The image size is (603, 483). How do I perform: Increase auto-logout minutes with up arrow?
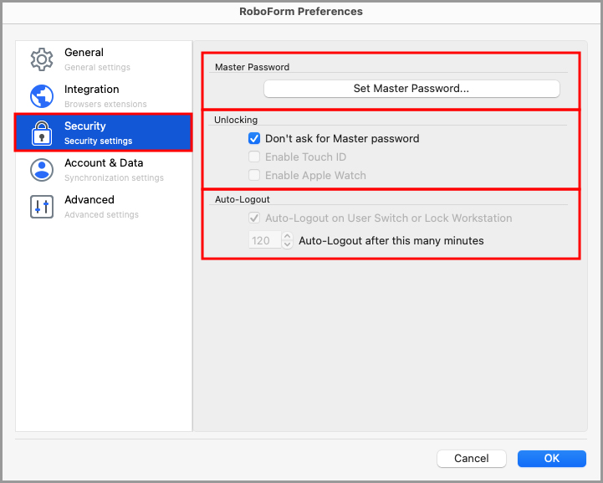point(287,236)
